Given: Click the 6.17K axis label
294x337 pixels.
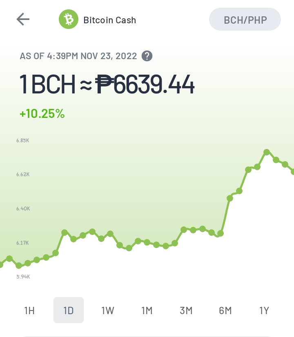Looking at the screenshot, I should pos(22,243).
